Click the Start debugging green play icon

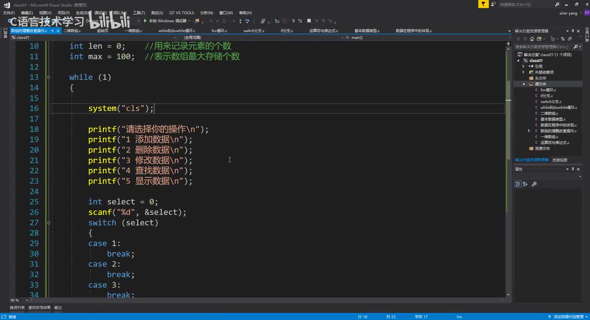click(x=145, y=21)
